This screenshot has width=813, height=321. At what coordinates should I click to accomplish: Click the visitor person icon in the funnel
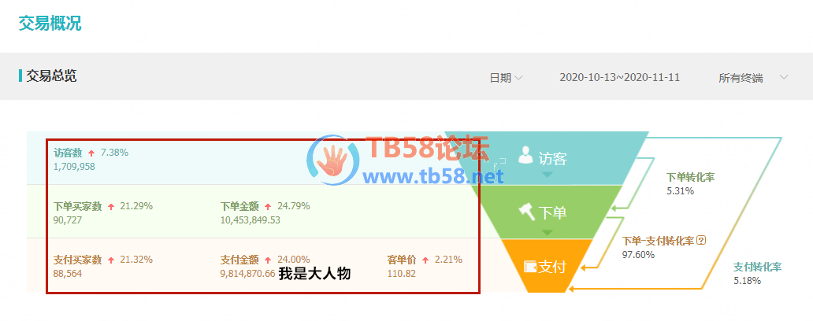point(525,154)
